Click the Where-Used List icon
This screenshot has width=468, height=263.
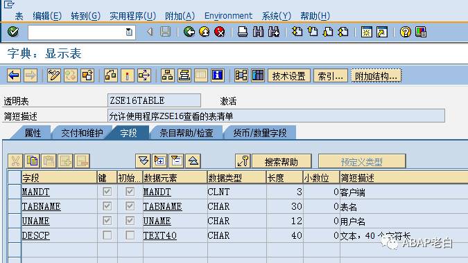[144, 75]
